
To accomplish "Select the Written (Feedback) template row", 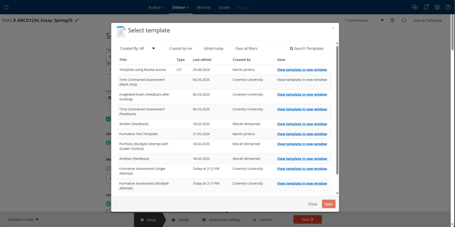I will click(x=224, y=124).
